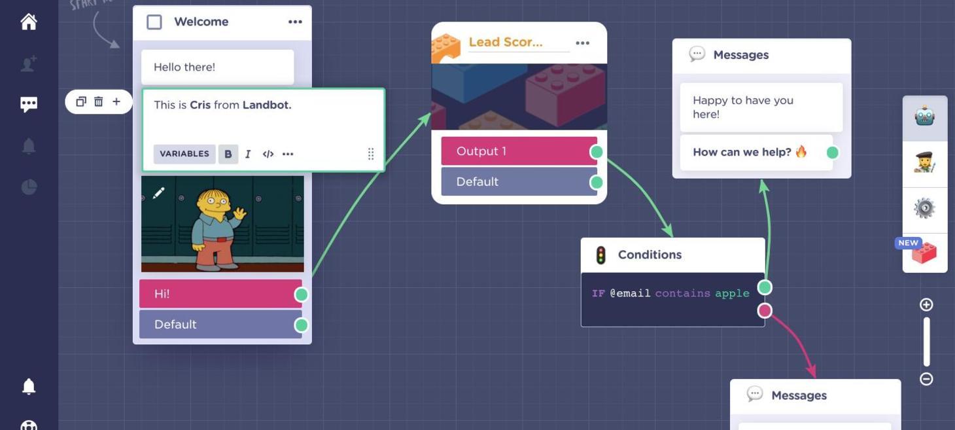Select the Happy to have you here! message
The image size is (955, 430).
click(x=761, y=107)
